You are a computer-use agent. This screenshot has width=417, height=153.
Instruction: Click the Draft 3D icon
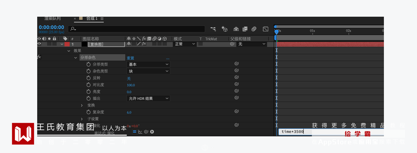224,29
